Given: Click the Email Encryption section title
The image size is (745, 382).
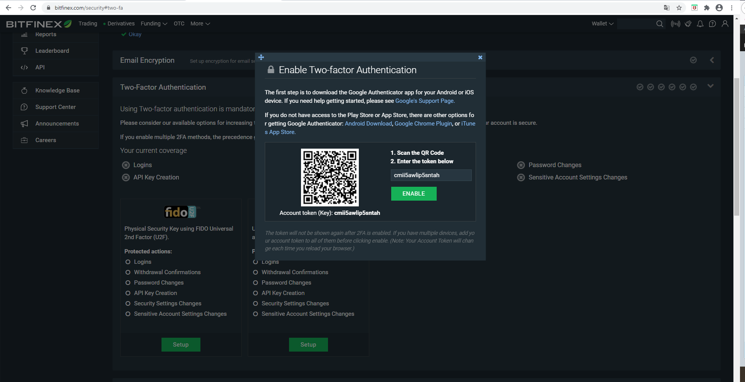Looking at the screenshot, I should point(147,60).
